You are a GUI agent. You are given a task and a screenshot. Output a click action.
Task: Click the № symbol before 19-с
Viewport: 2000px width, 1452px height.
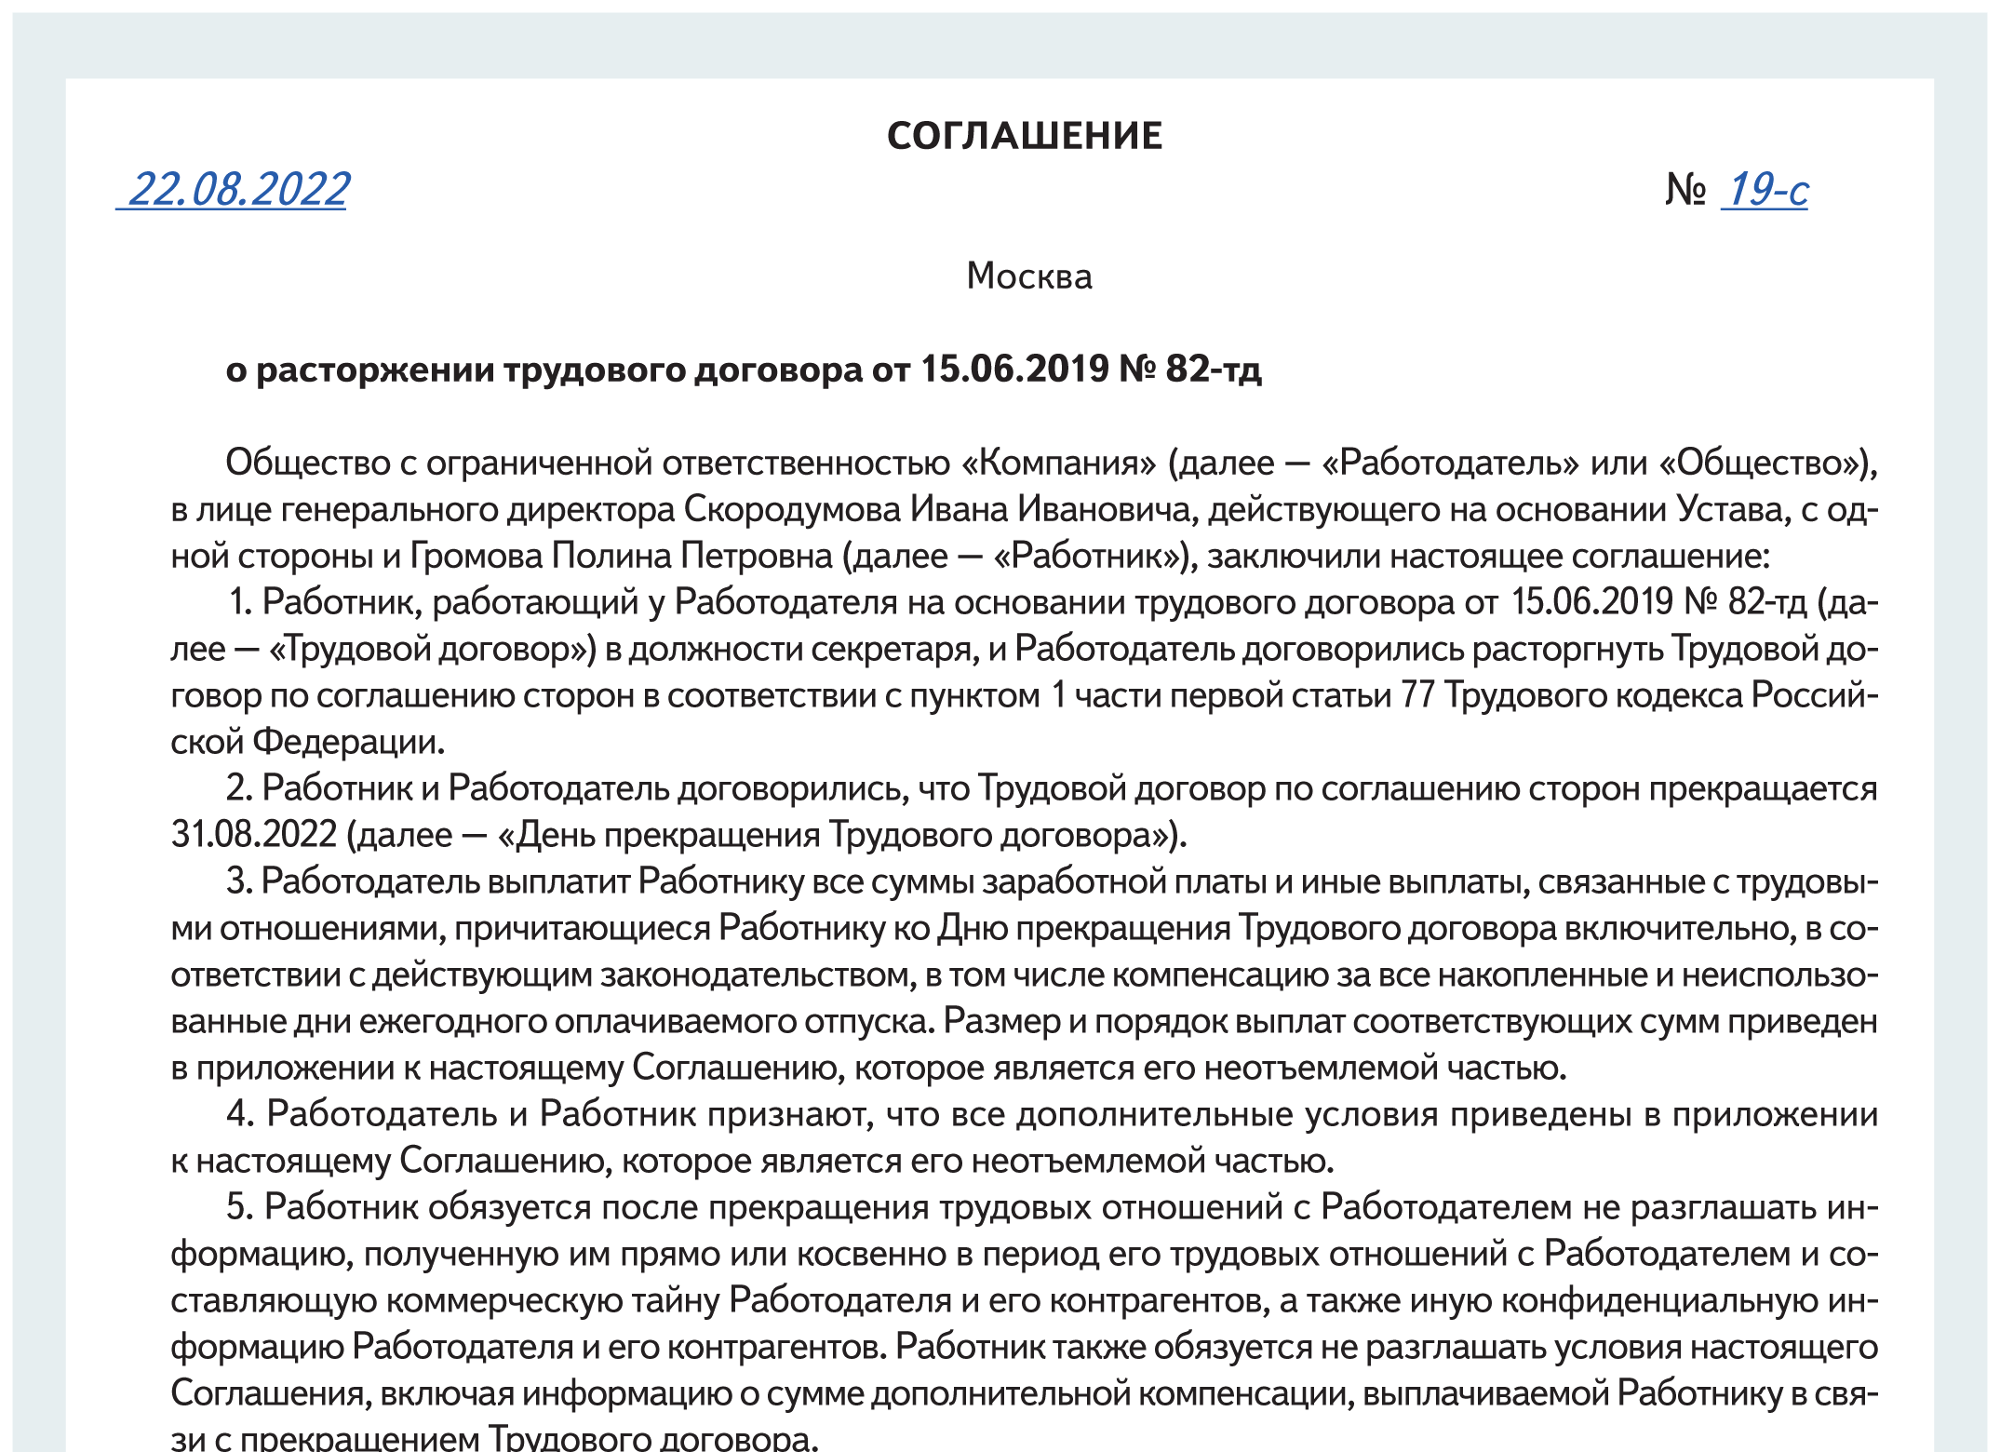[x=1685, y=190]
